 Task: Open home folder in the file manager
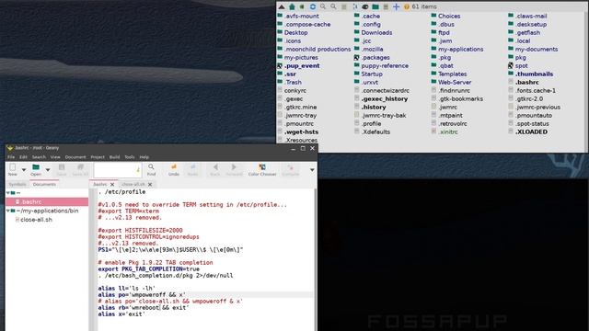(292, 6)
